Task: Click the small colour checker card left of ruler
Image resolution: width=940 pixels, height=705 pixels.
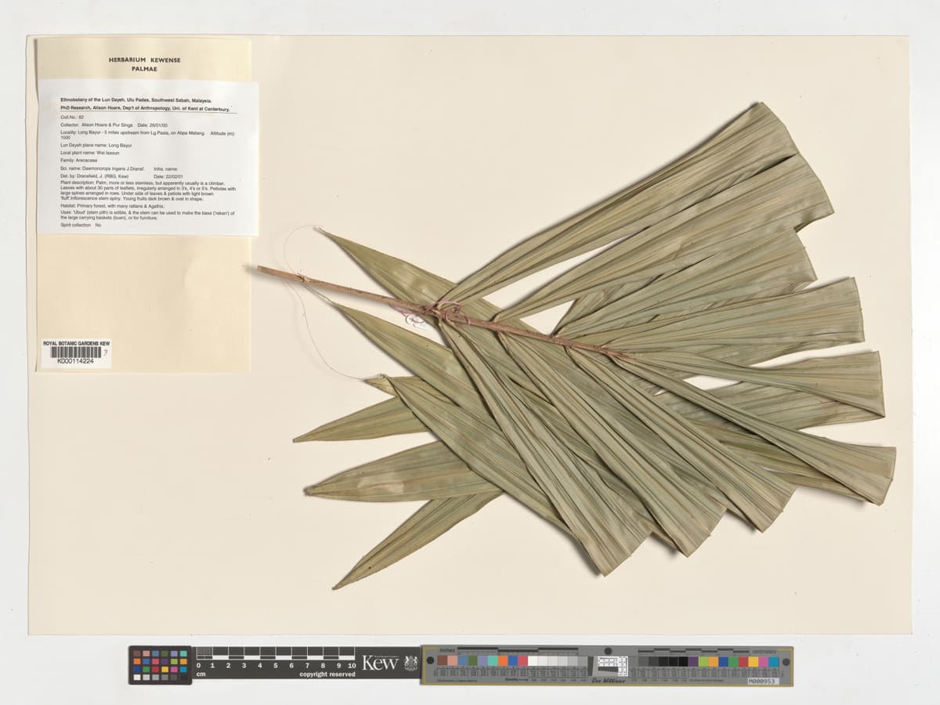Action: [x=160, y=665]
